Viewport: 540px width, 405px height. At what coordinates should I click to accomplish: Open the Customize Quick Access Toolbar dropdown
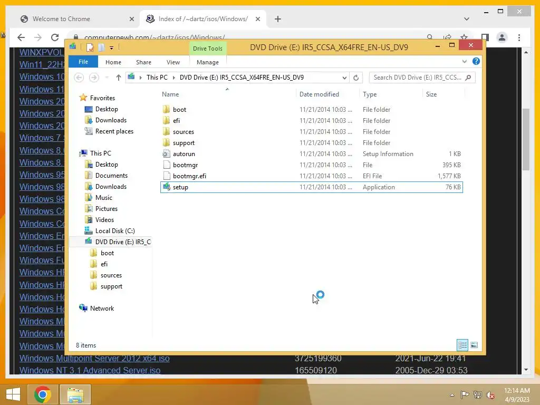click(x=112, y=48)
